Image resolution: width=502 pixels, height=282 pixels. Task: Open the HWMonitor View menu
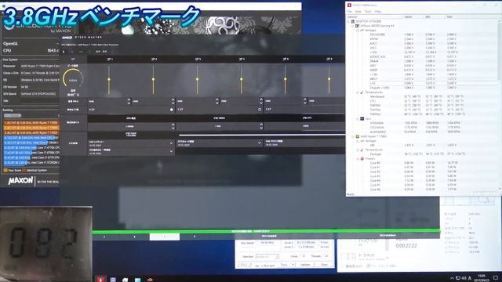click(358, 12)
